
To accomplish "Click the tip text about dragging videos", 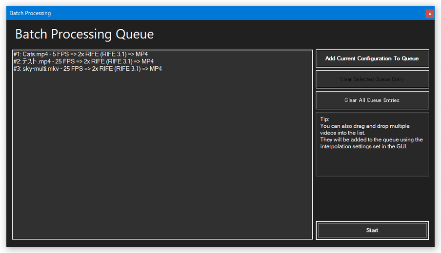I will (x=371, y=133).
